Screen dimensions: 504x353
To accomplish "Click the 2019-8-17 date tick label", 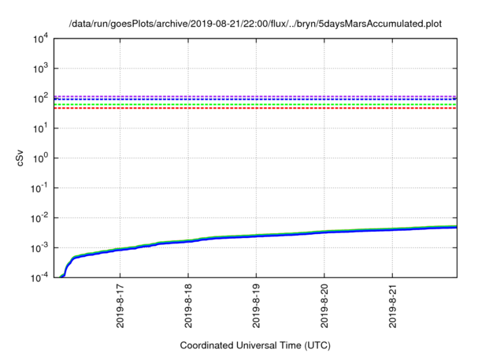I will tap(120, 306).
